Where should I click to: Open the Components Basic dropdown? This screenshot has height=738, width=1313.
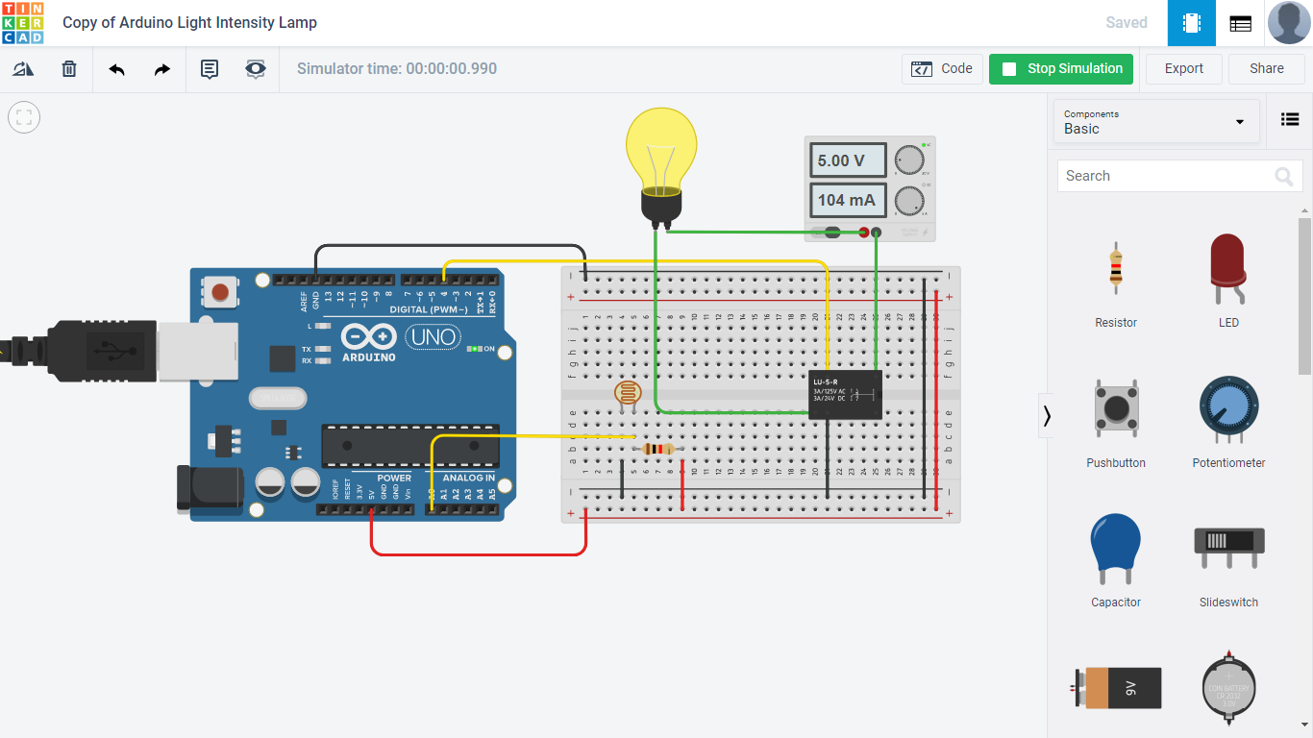1156,121
